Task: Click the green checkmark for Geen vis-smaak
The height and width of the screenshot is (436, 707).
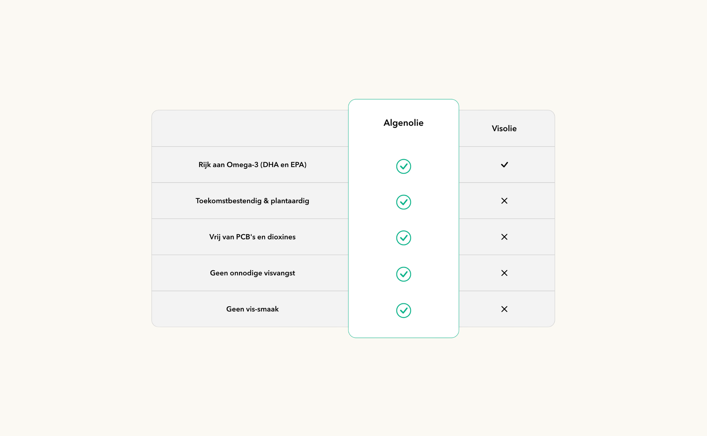Action: (x=403, y=311)
